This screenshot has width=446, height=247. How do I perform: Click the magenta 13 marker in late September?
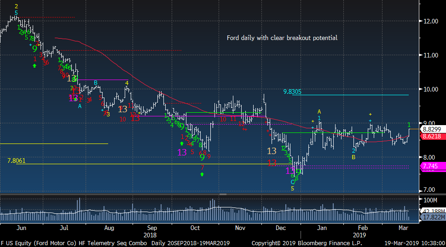[x=182, y=152]
